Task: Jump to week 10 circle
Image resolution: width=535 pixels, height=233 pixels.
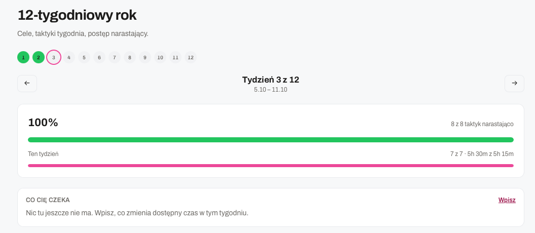Action: (x=160, y=57)
